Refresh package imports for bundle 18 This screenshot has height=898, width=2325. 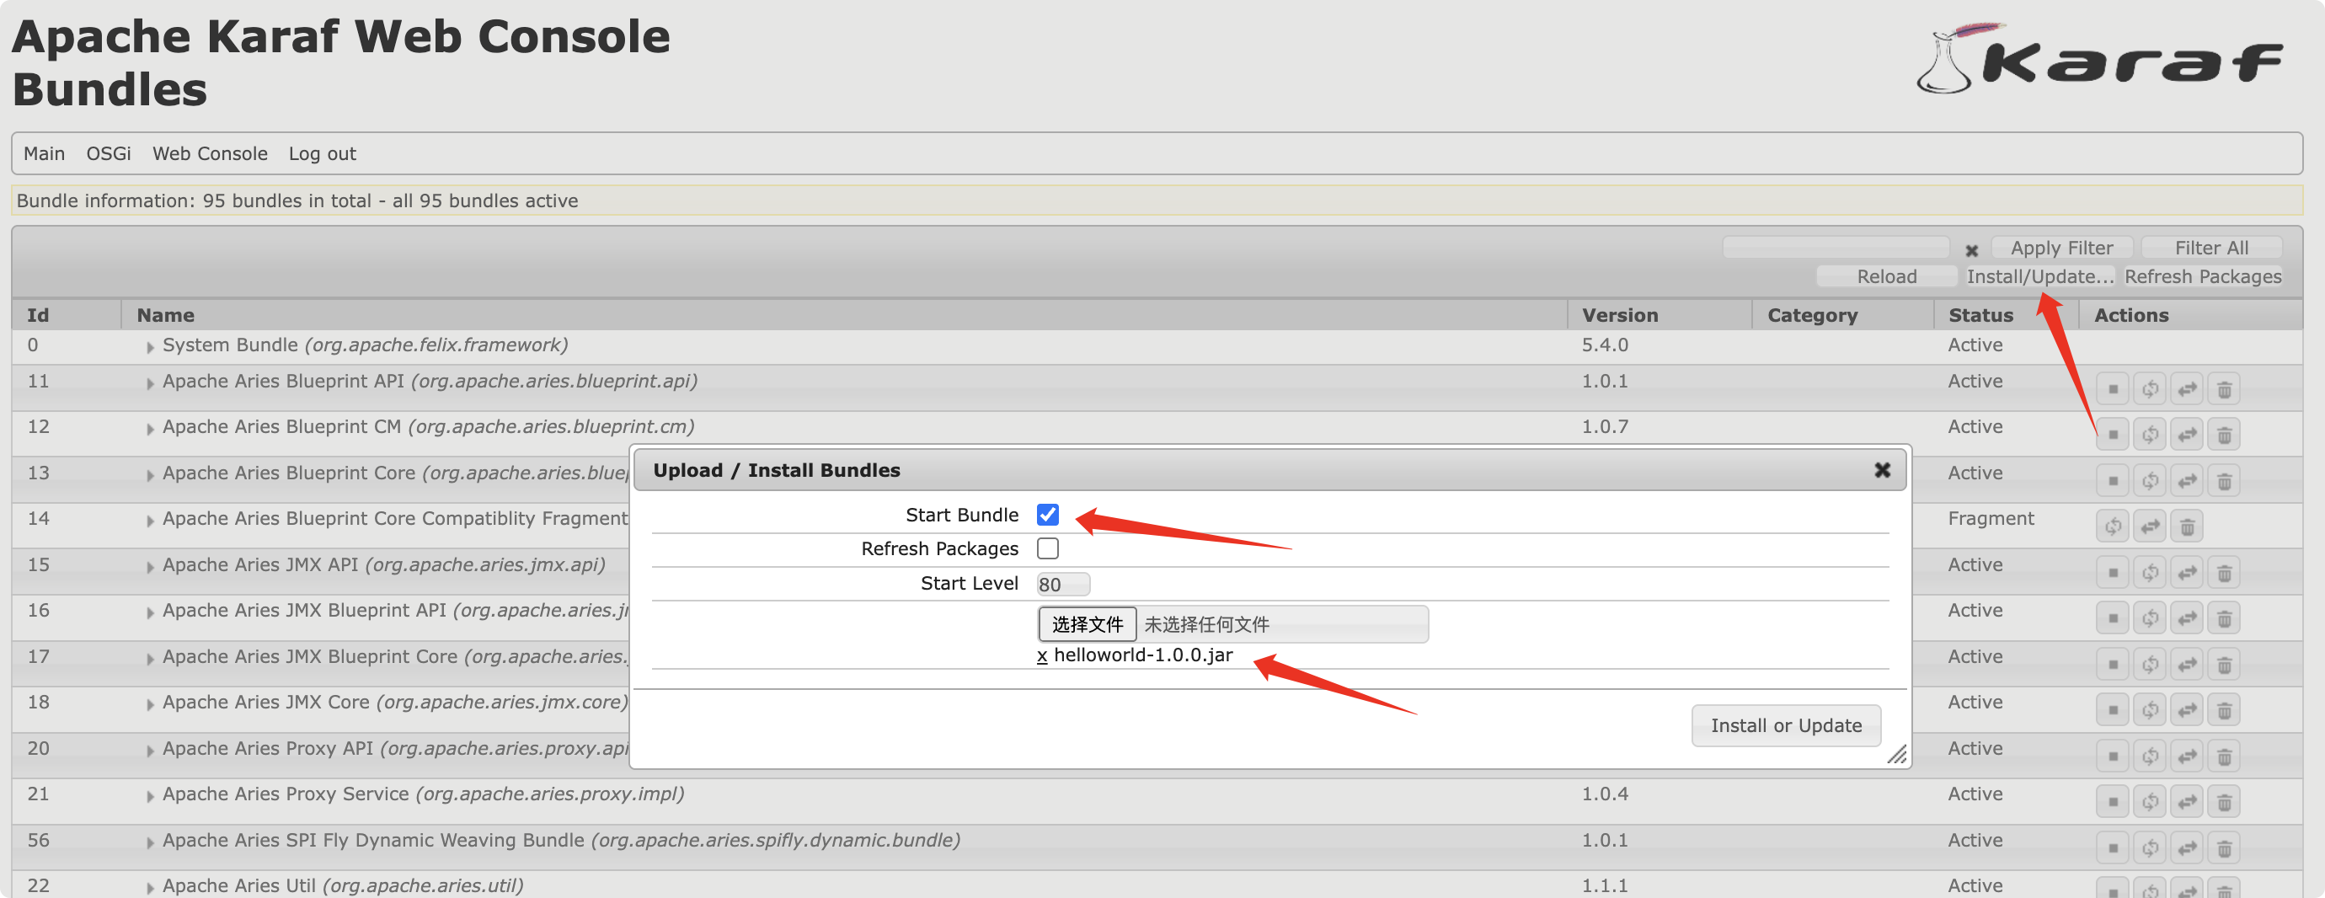2150,709
